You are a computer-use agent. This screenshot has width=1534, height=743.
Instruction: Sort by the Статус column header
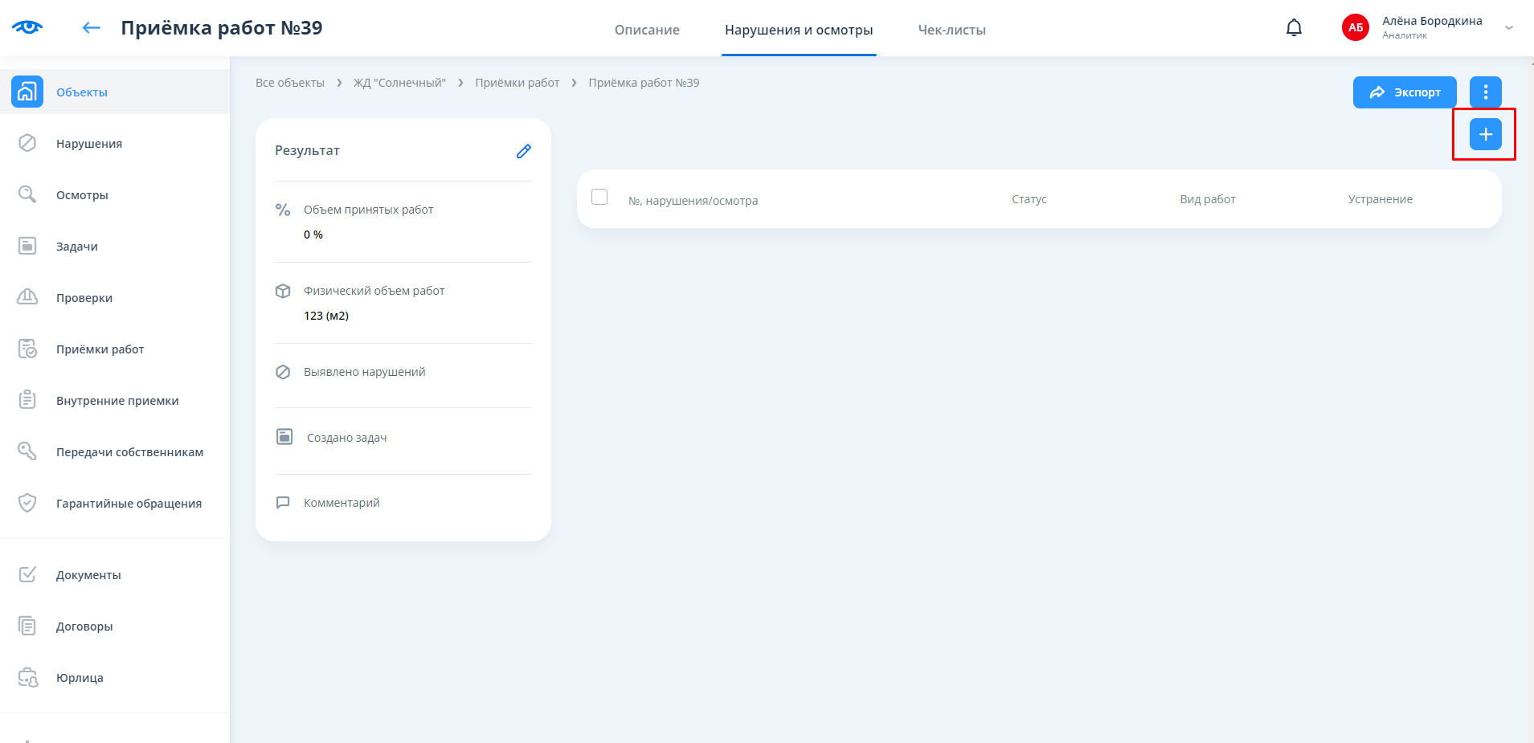pyautogui.click(x=1029, y=199)
